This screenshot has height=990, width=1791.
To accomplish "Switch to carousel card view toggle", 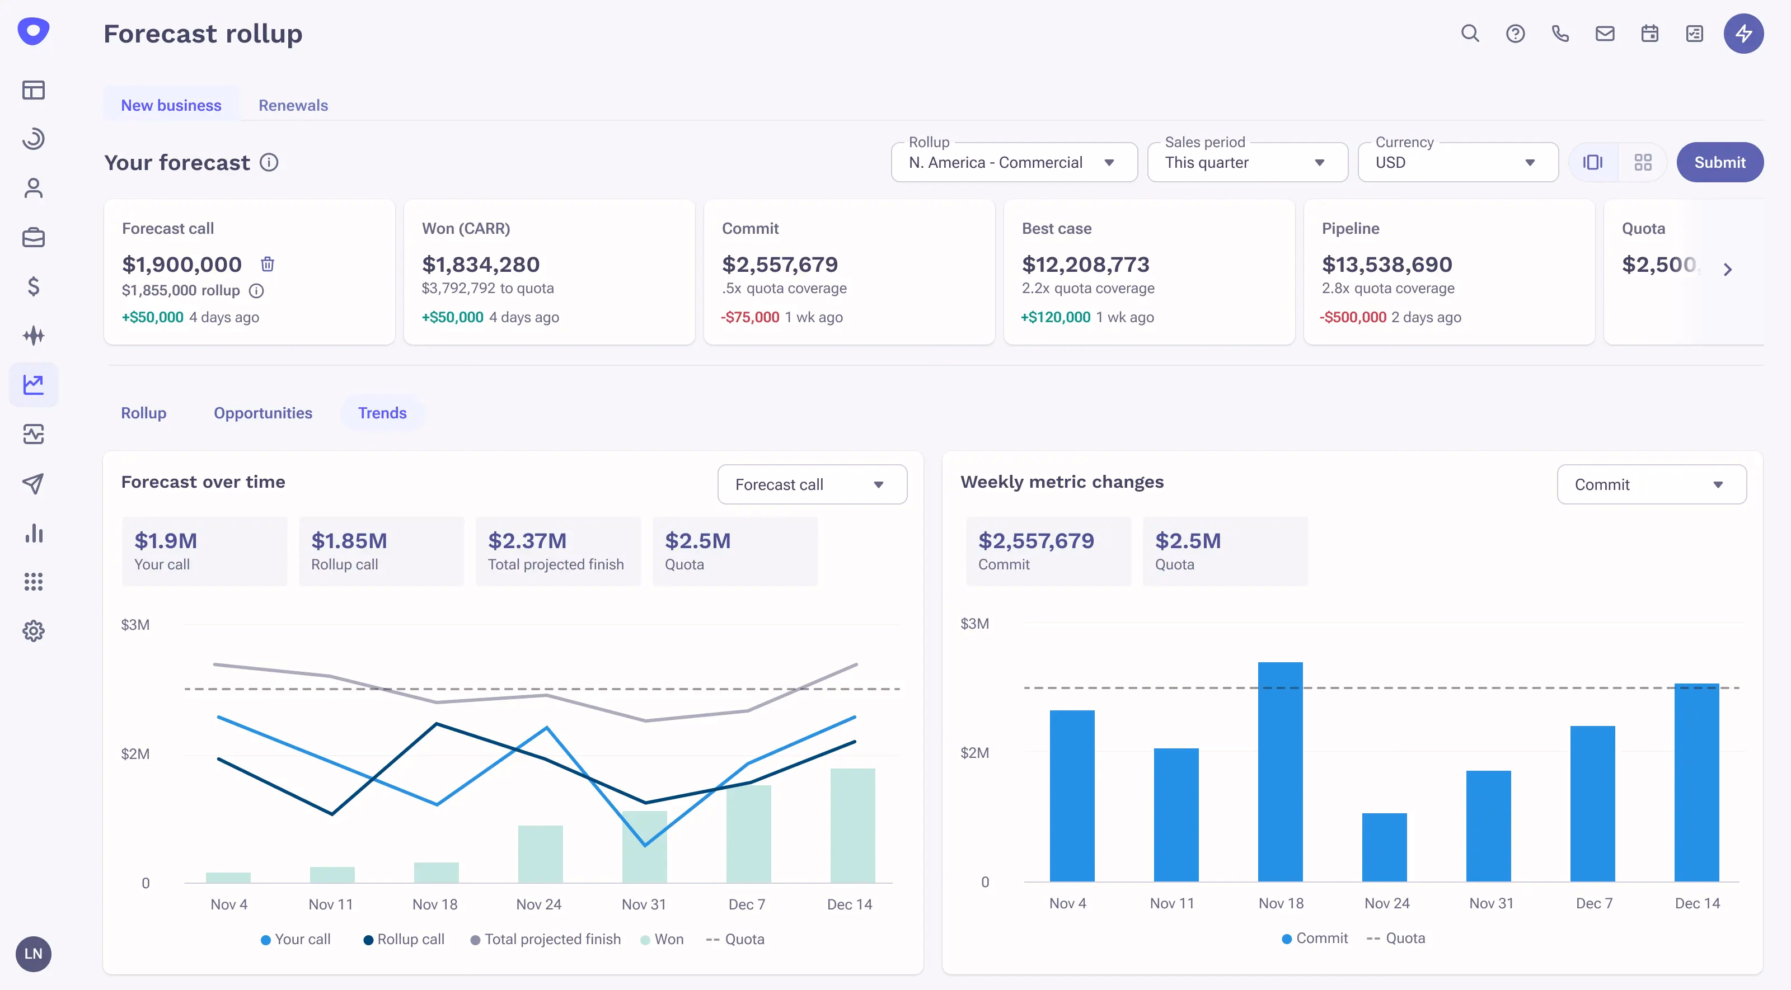I will click(x=1593, y=163).
